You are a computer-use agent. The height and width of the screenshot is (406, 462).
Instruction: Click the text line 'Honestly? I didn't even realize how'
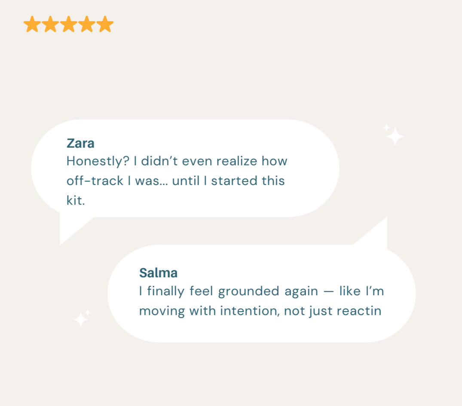point(177,162)
